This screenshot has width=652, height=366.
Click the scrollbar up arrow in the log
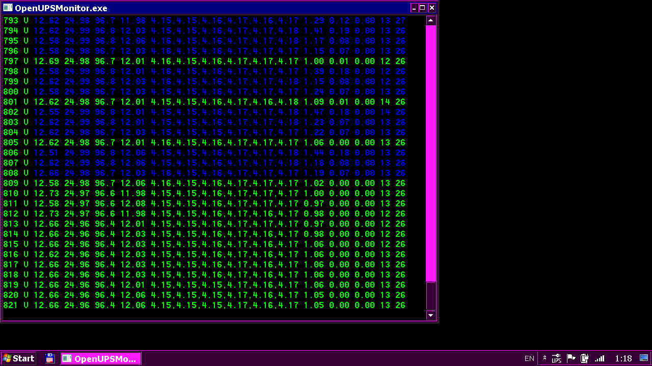tap(431, 20)
